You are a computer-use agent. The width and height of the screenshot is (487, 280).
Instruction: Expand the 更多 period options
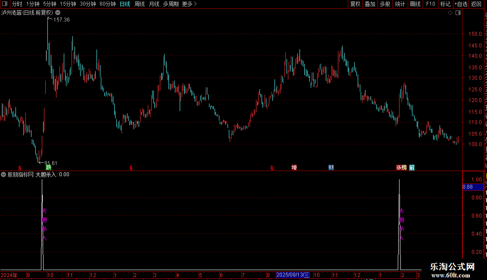(x=189, y=4)
